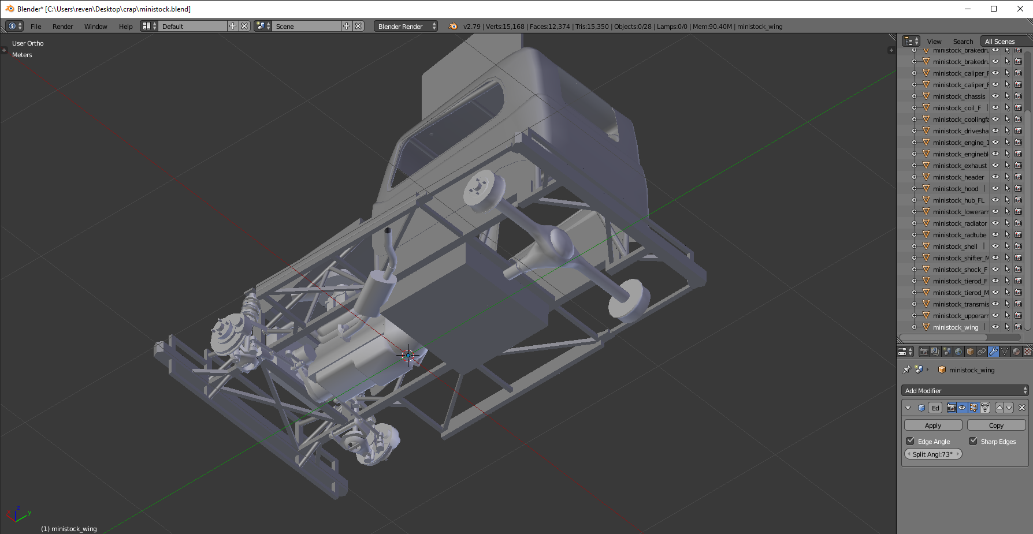
Task: Hide ministock_chassis using its eye icon
Action: coord(995,96)
